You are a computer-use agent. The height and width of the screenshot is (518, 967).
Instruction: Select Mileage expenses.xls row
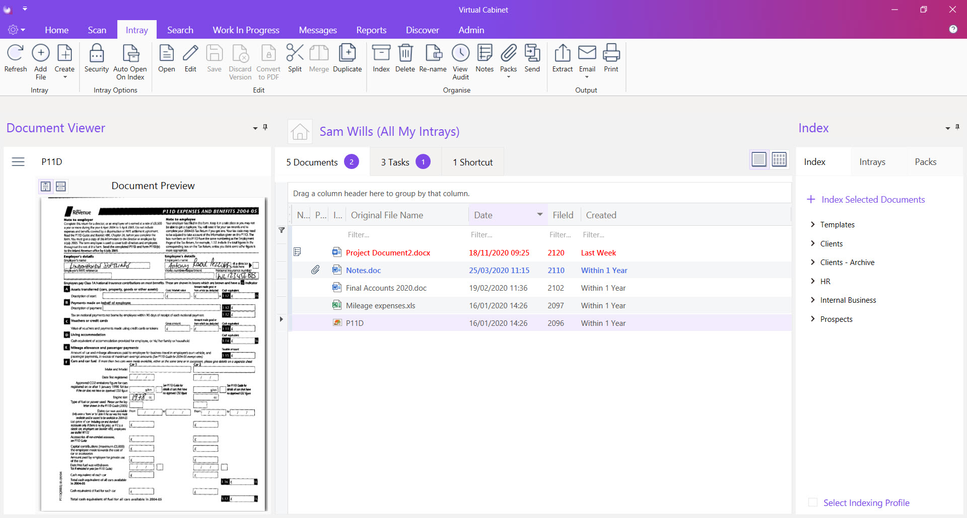coord(541,305)
